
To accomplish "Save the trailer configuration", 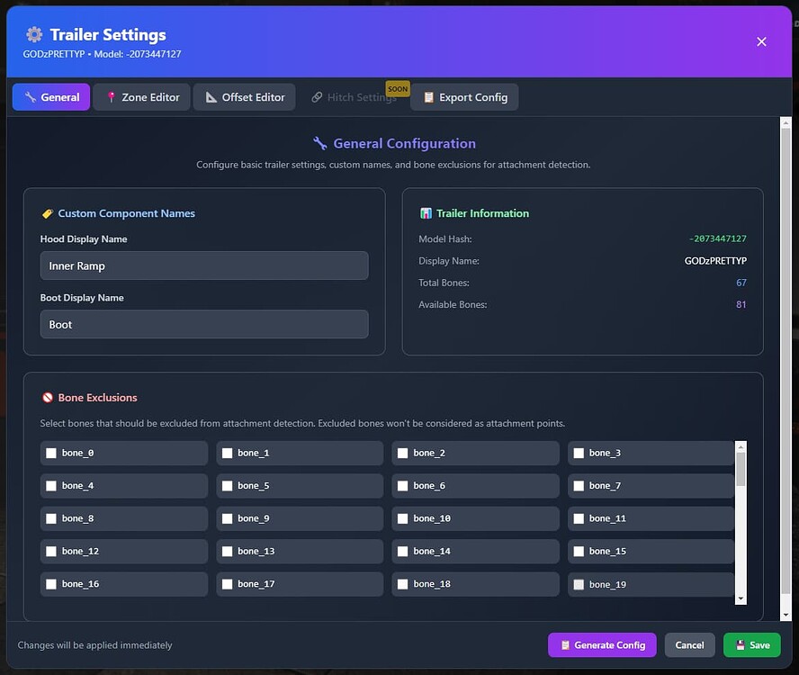I will (751, 645).
